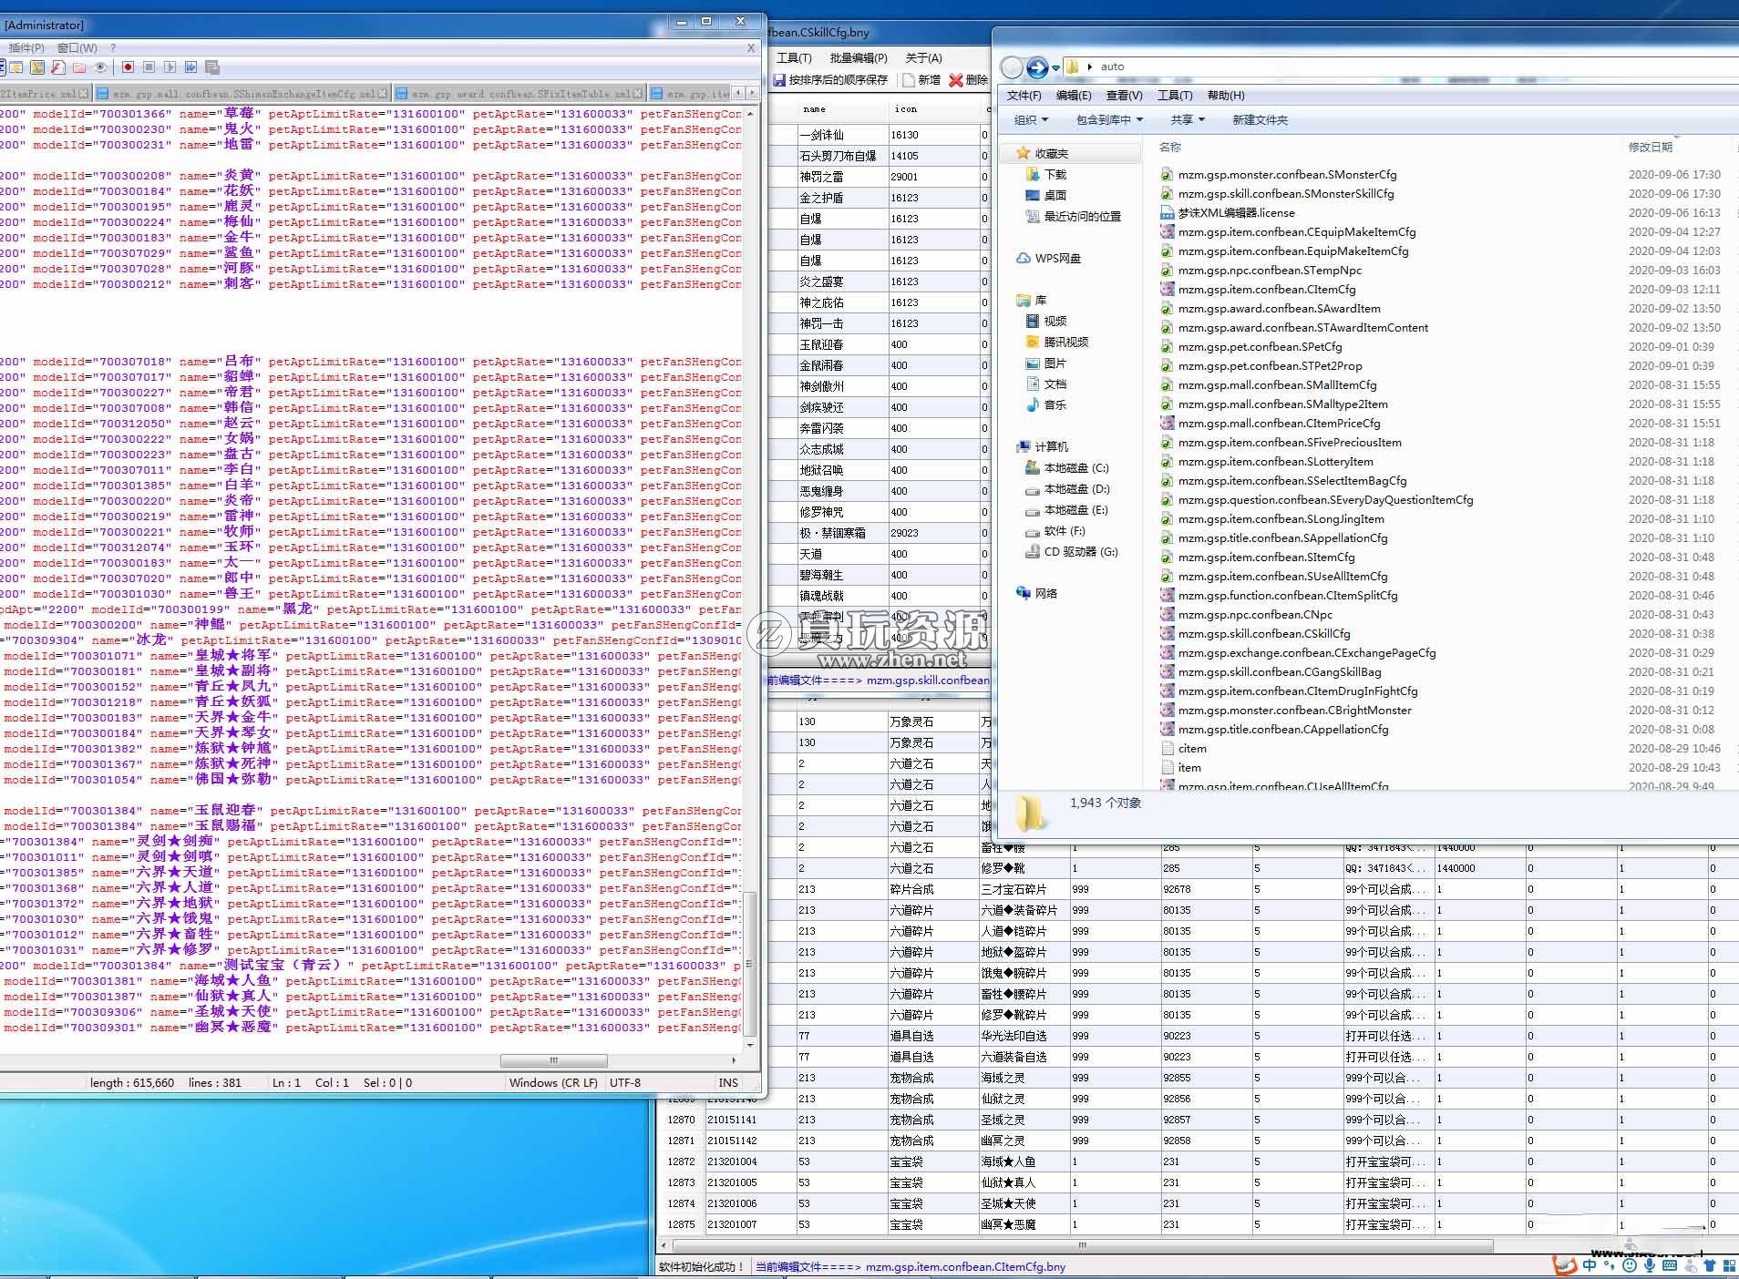The height and width of the screenshot is (1279, 1739).
Task: Switch to the SShimenExchangeItemCfg.xml tab
Action: pyautogui.click(x=242, y=93)
